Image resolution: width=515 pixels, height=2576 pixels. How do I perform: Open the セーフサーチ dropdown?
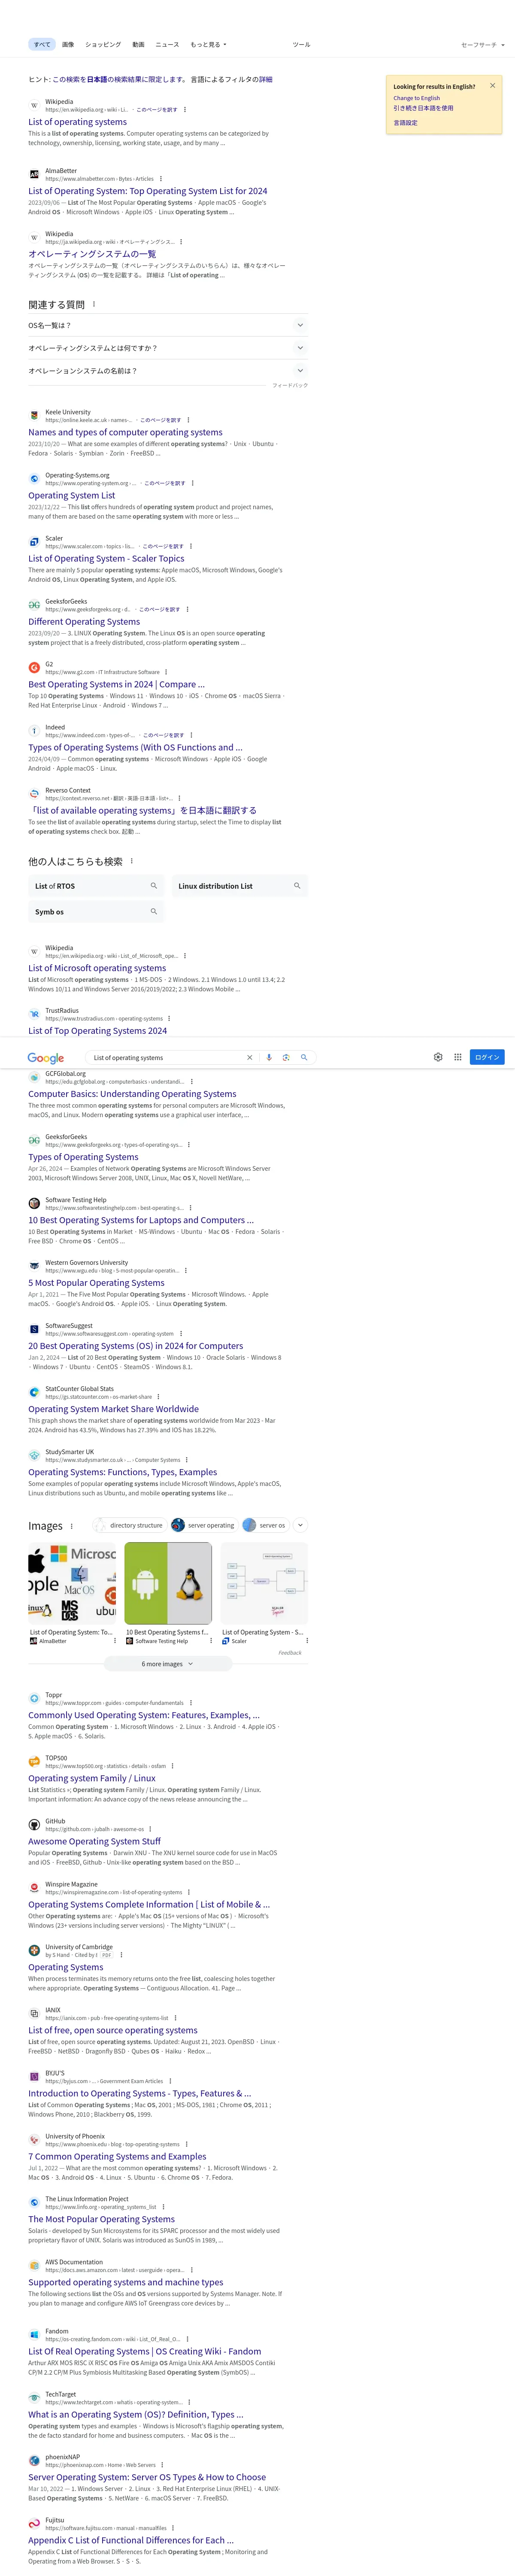483,45
